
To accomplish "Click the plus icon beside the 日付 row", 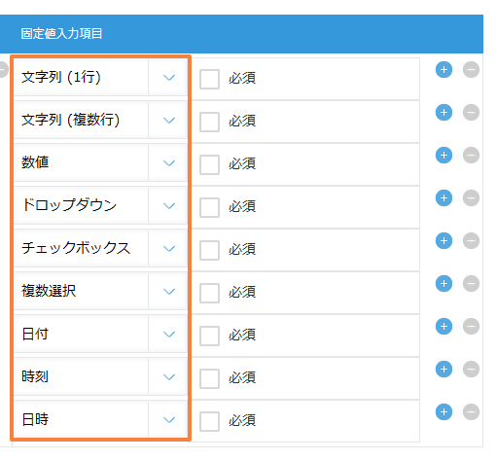I will click(443, 327).
